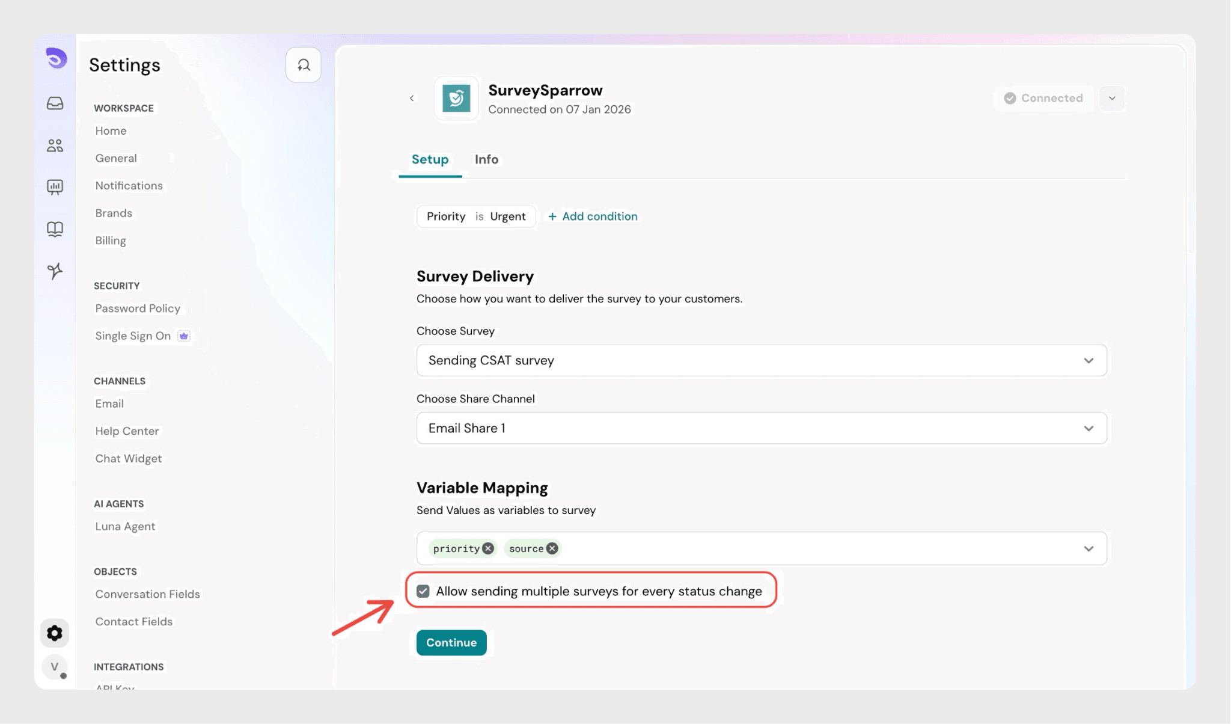Image resolution: width=1231 pixels, height=724 pixels.
Task: Switch to the Info tab
Action: [486, 159]
